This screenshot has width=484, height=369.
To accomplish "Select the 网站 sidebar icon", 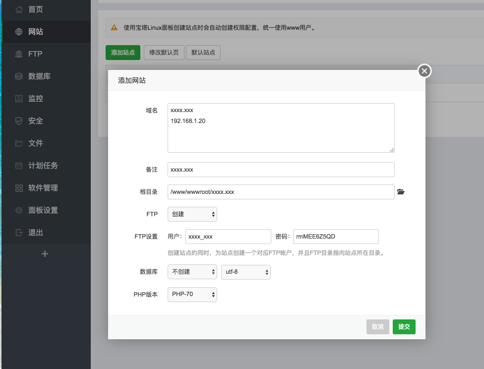I will [x=35, y=31].
